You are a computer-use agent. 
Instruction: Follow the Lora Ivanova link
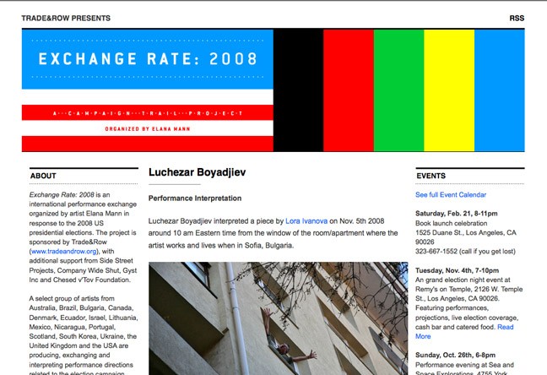click(305, 220)
